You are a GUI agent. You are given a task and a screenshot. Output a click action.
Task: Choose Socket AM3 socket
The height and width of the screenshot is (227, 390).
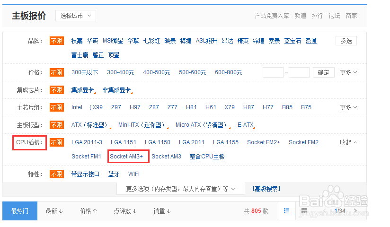(166, 157)
